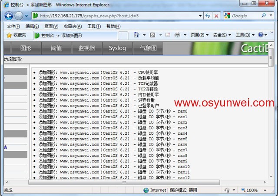The width and height of the screenshot is (278, 196).
Task: Open the 安全(S) toolbar menu
Action: click(222, 35)
